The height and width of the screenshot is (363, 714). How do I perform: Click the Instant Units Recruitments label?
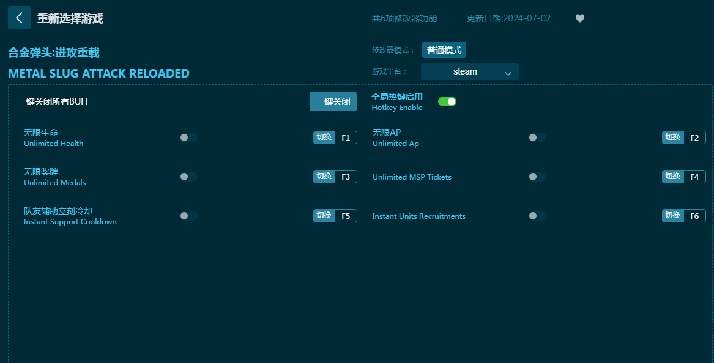pos(419,216)
